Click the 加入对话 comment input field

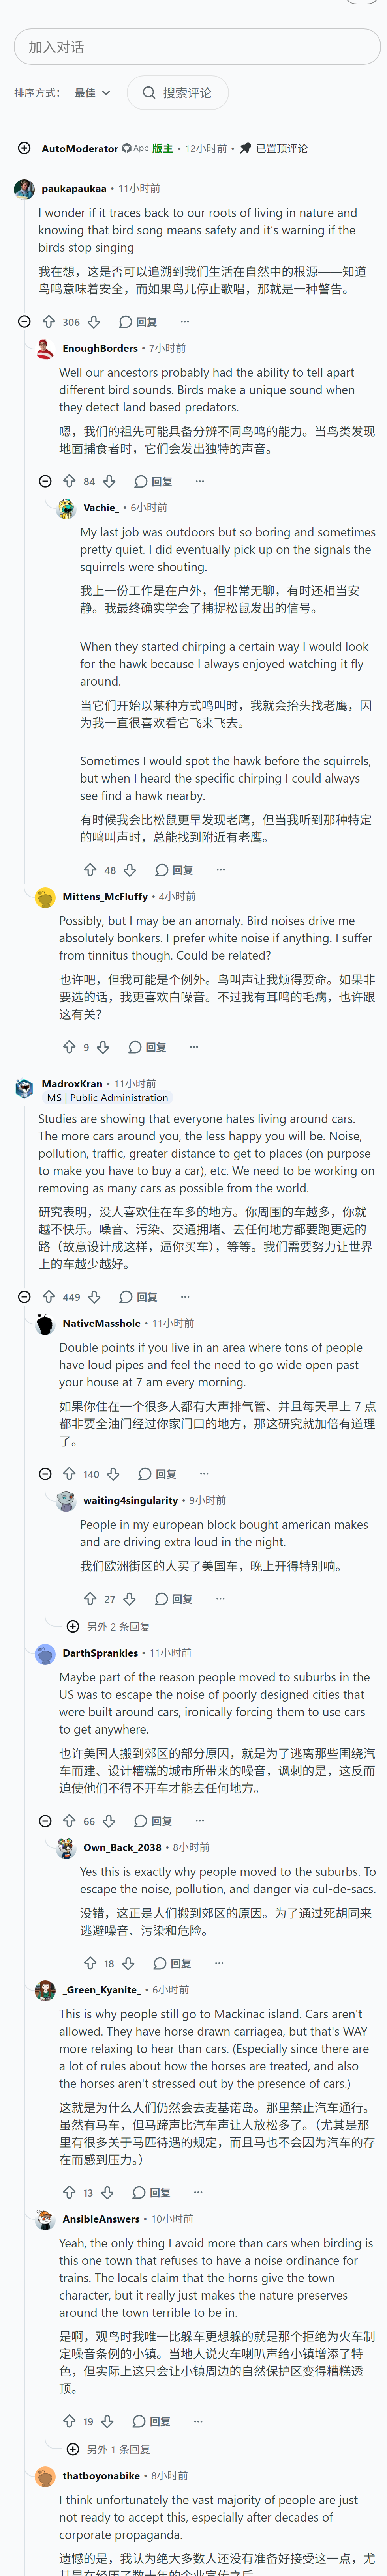pyautogui.click(x=197, y=47)
